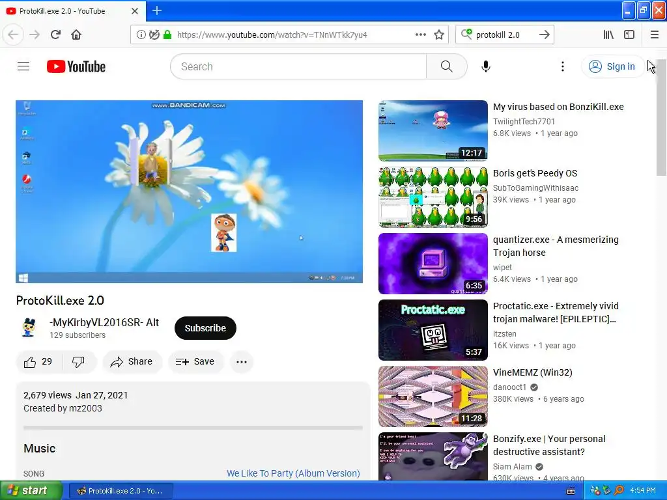Open the wipet channel name

pos(502,268)
